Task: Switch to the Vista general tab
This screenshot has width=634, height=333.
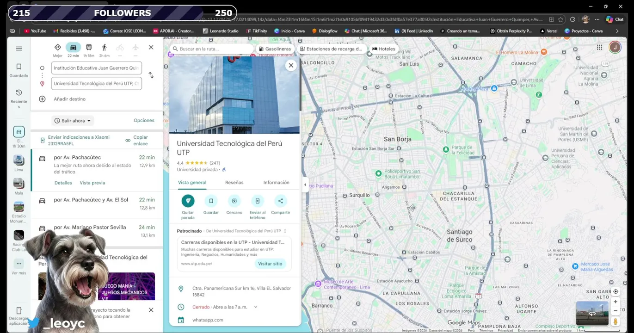Action: [192, 183]
